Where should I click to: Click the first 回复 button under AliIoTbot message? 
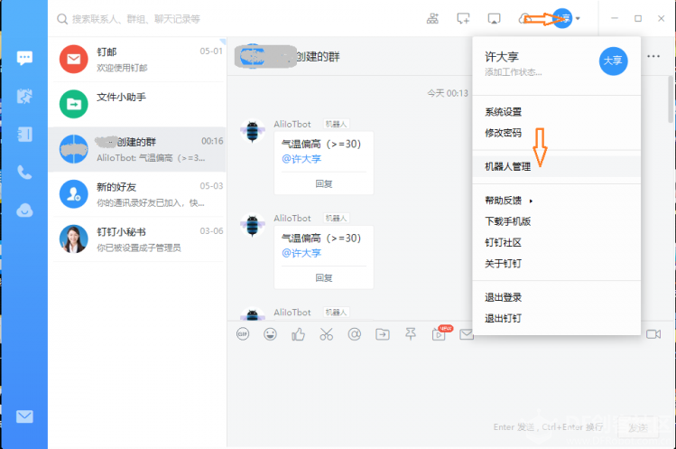pos(324,184)
